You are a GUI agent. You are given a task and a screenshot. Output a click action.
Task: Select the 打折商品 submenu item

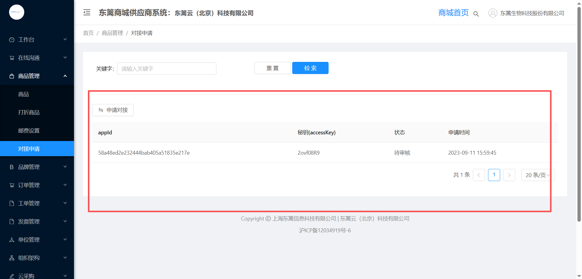coord(37,112)
